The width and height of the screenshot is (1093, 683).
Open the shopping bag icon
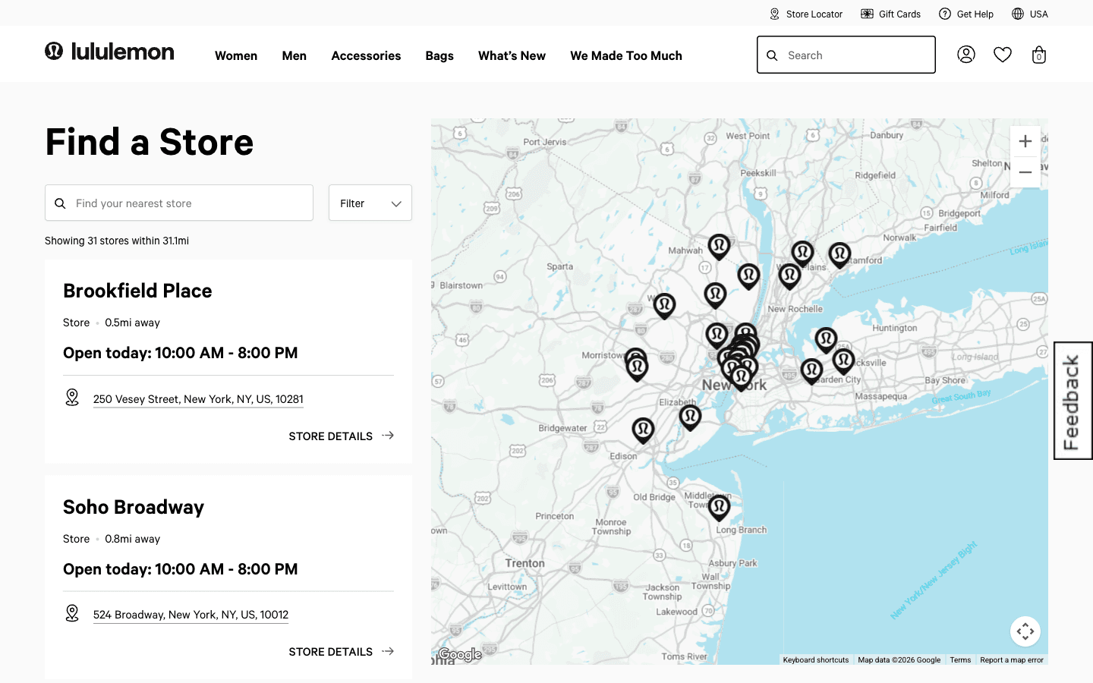click(1038, 54)
